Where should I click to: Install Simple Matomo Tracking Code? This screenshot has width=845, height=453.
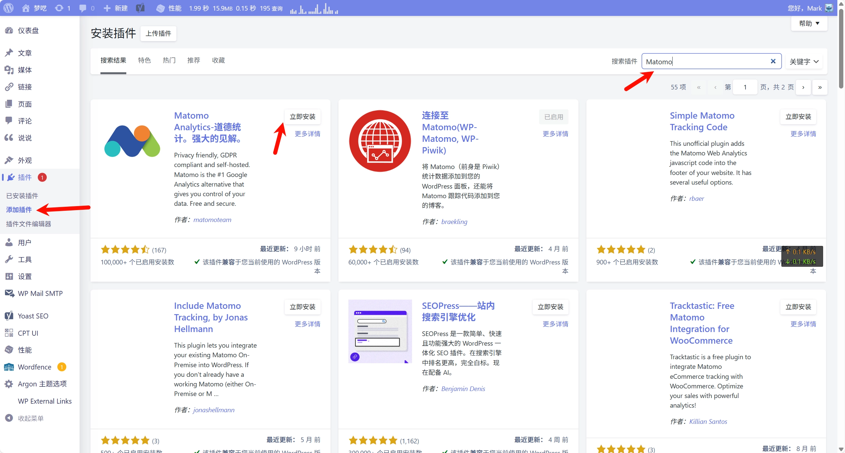(798, 117)
